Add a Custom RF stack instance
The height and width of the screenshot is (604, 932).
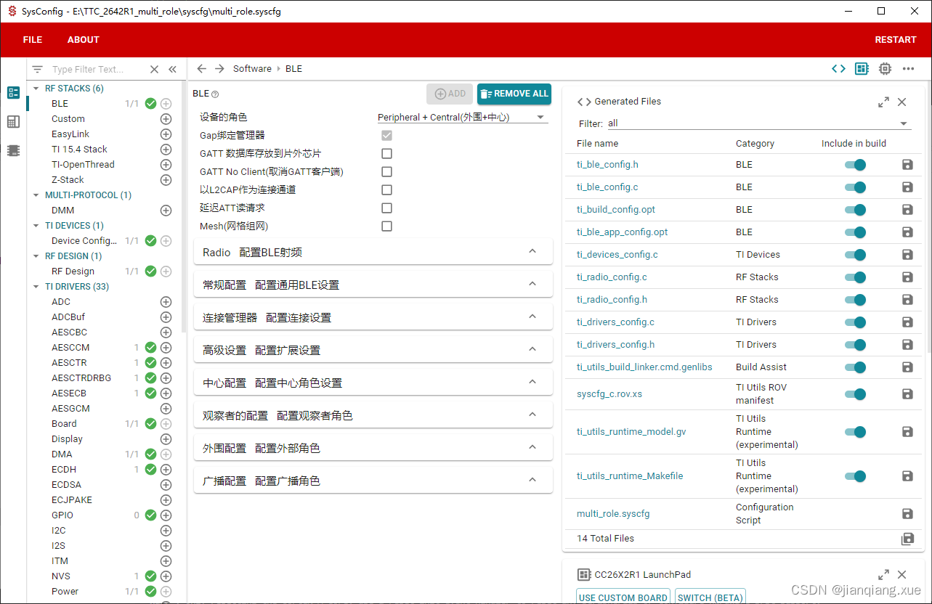tap(166, 119)
